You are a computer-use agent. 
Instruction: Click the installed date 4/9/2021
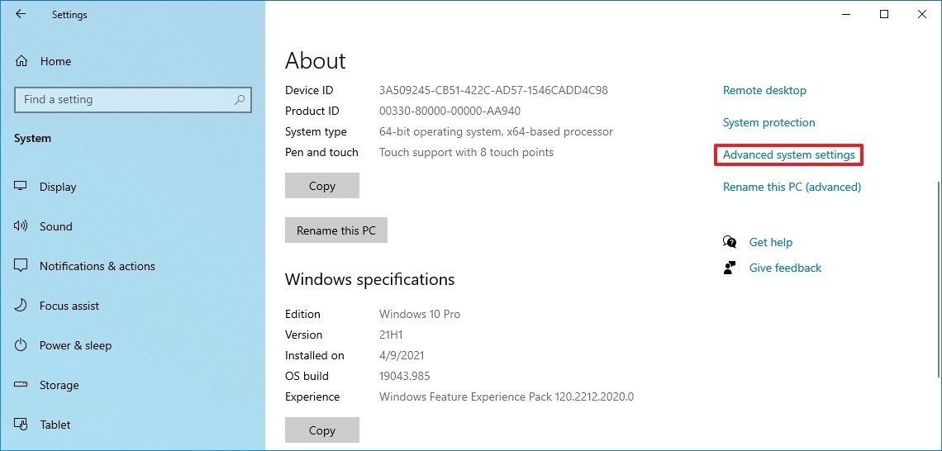[x=402, y=355]
